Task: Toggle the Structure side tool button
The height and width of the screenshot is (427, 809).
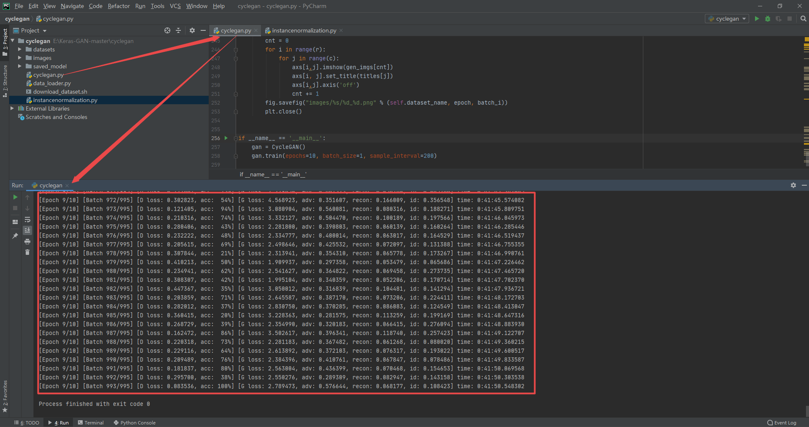Action: (x=5, y=81)
